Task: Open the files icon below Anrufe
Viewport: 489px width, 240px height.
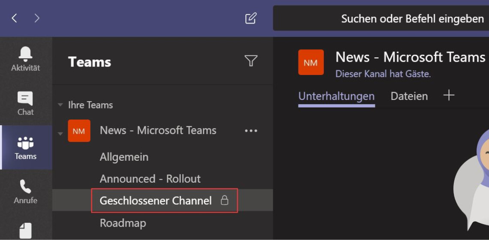Action: coord(26,231)
